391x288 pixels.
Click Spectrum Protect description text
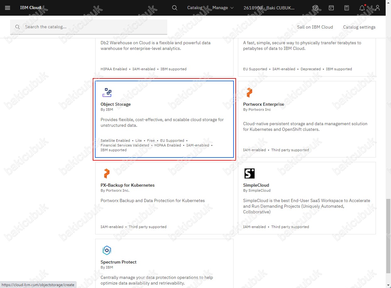coord(157,280)
